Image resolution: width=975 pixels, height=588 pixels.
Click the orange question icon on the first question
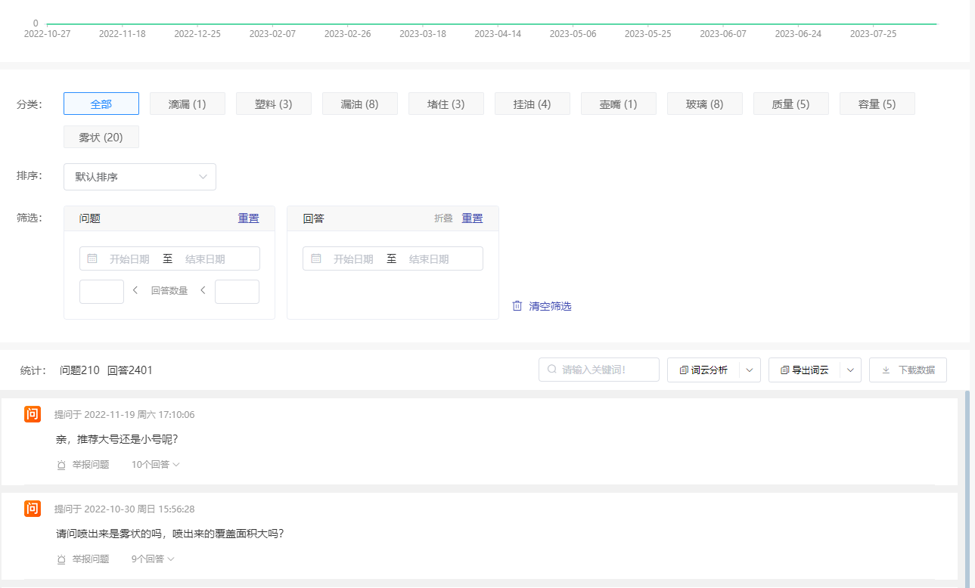(x=33, y=414)
